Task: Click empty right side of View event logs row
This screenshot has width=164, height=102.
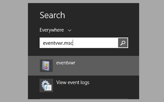Action: coord(115,85)
